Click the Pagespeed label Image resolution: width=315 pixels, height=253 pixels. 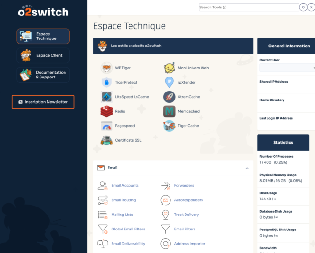click(x=125, y=126)
